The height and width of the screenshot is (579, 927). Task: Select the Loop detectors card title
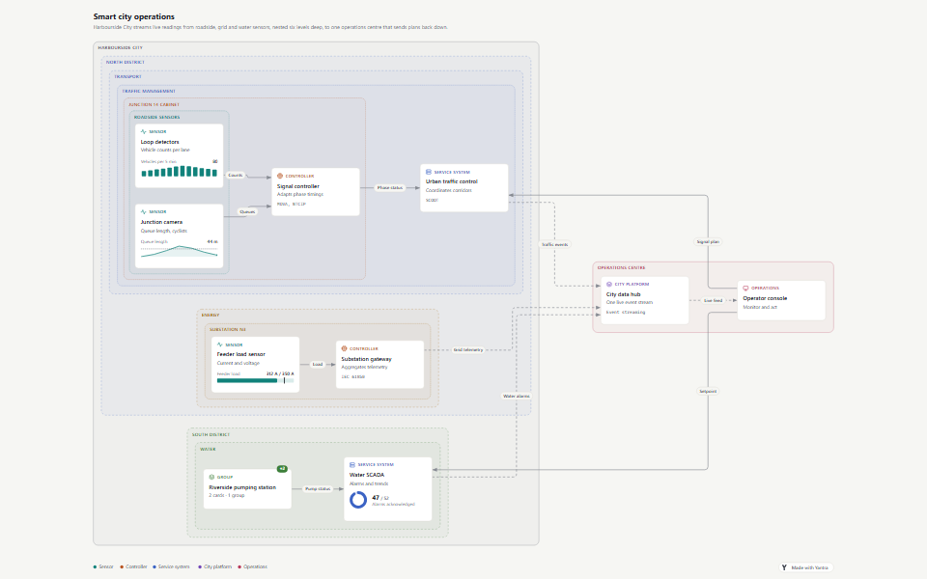tap(159, 142)
